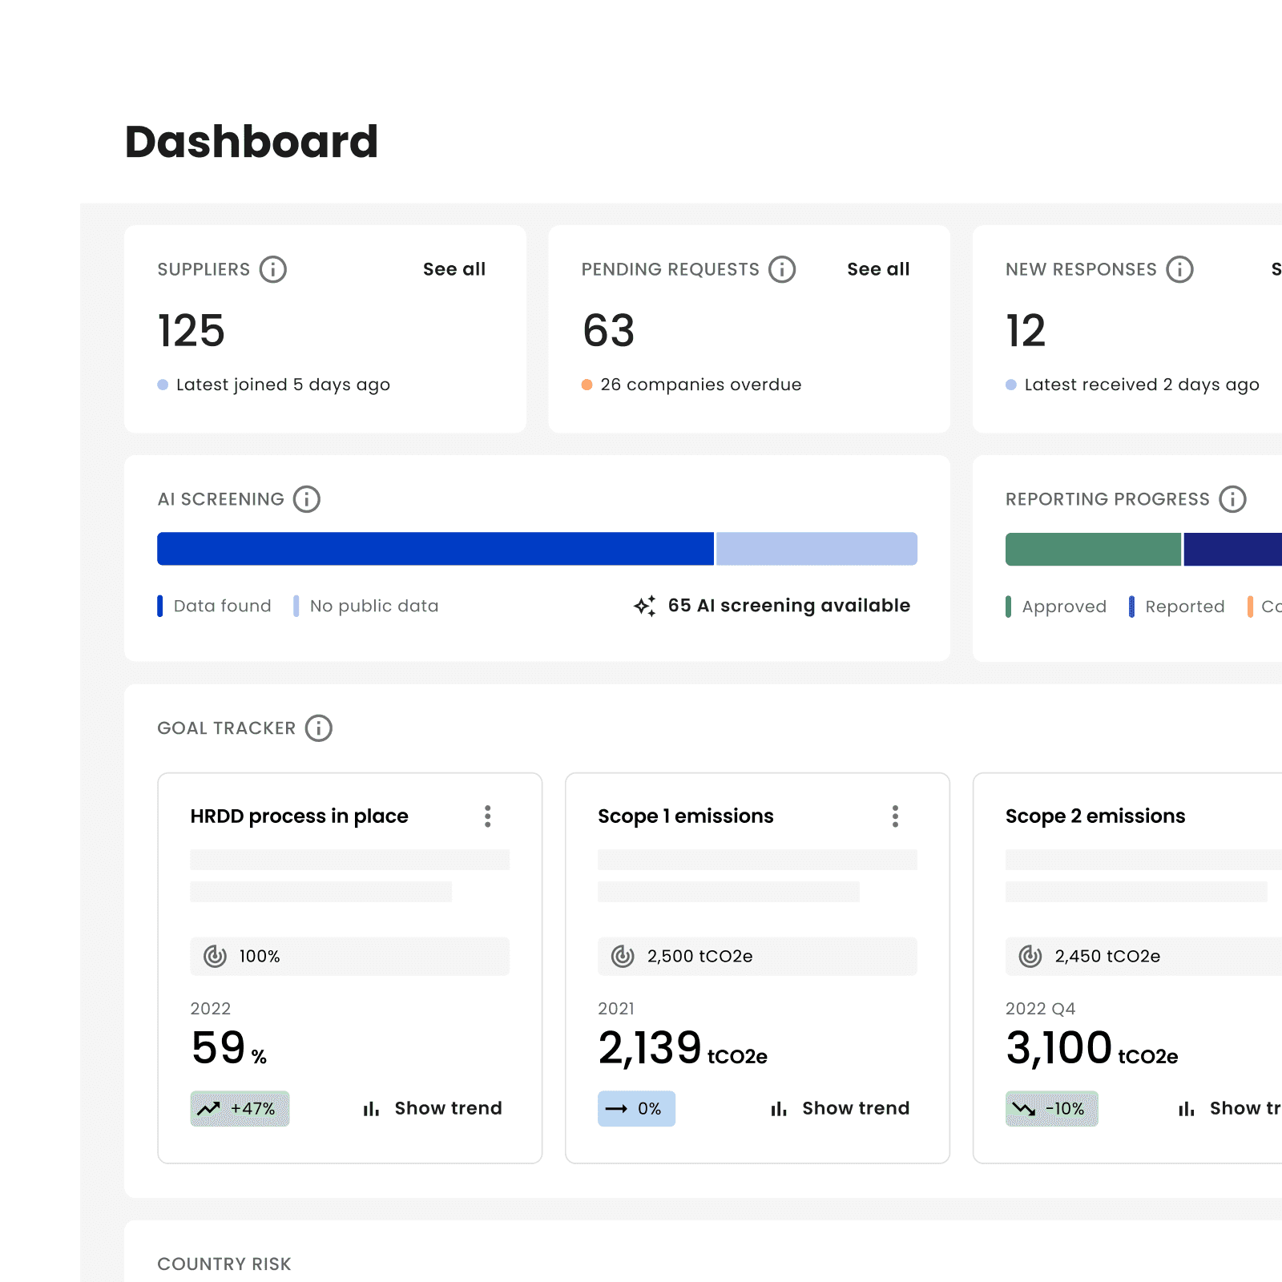Click the upward trend arrow in +47% badge

[x=210, y=1108]
